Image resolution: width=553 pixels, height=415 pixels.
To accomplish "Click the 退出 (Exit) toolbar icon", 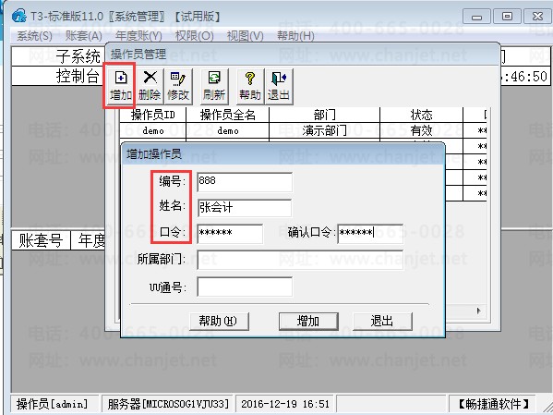I will 279,86.
